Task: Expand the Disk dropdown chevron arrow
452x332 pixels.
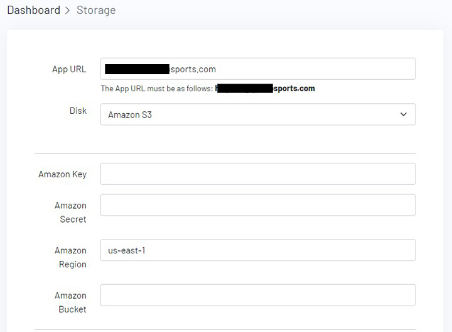Action: pyautogui.click(x=403, y=114)
